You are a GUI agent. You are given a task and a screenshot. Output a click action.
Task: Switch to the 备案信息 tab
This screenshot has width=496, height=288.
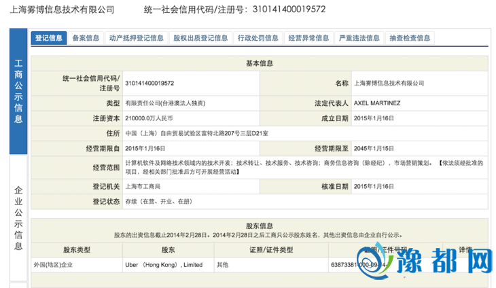pyautogui.click(x=86, y=38)
